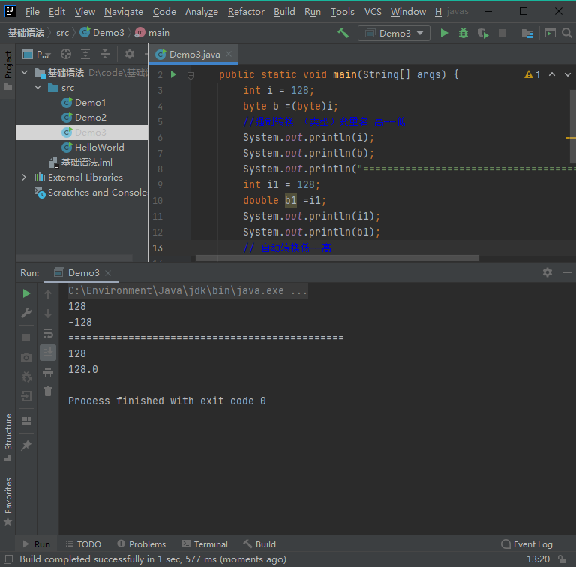
Task: Start debugging with the bug icon
Action: point(463,33)
